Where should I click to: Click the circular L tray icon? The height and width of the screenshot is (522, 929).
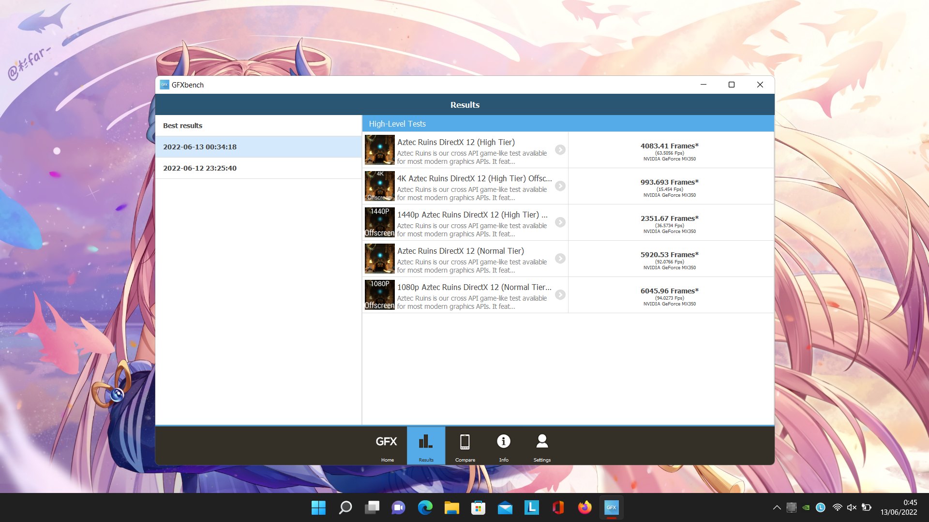pos(821,507)
